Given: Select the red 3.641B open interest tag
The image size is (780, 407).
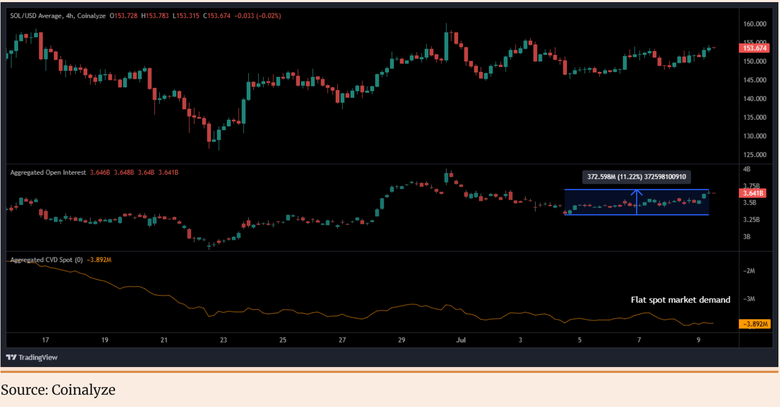Looking at the screenshot, I should click(x=754, y=193).
